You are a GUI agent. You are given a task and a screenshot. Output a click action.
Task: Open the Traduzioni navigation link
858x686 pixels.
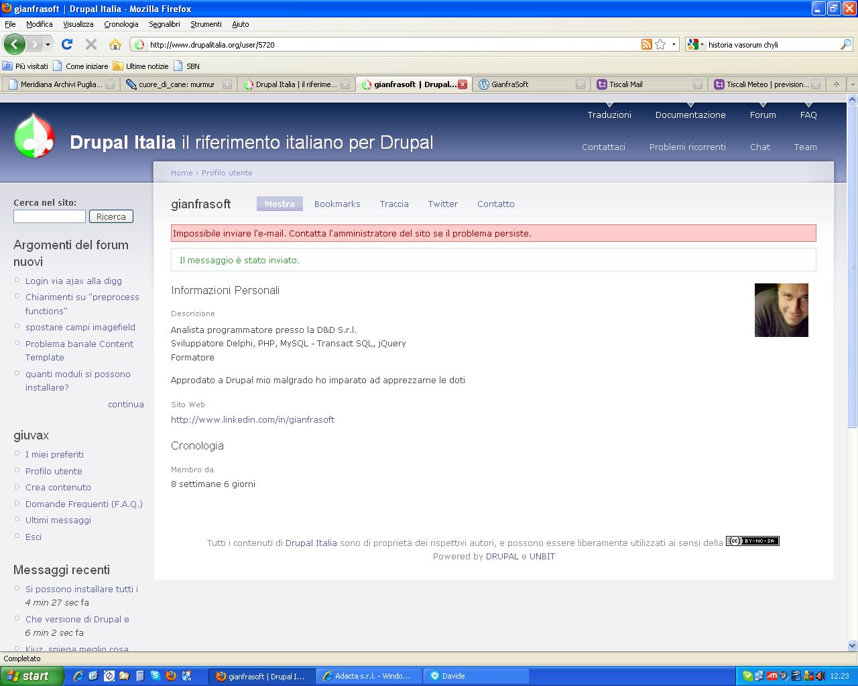click(x=609, y=115)
